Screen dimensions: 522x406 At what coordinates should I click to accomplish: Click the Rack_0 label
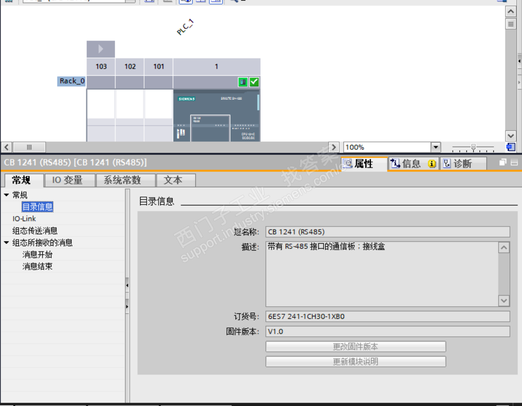(x=72, y=81)
